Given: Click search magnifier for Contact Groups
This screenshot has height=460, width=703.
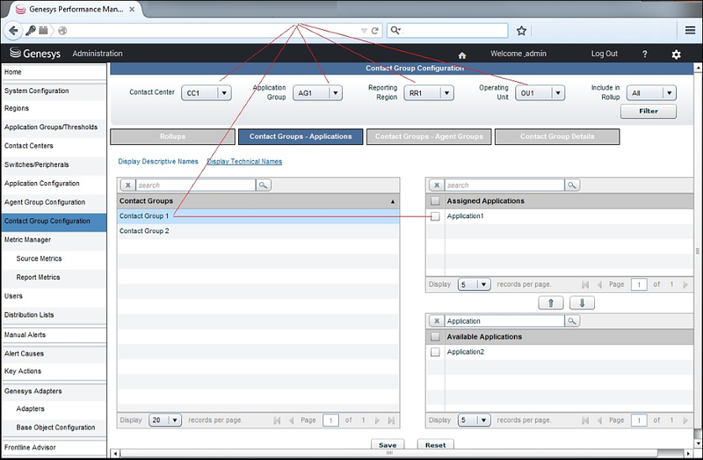Looking at the screenshot, I should pos(263,186).
